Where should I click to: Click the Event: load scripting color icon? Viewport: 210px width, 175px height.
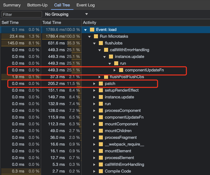(x=92, y=29)
